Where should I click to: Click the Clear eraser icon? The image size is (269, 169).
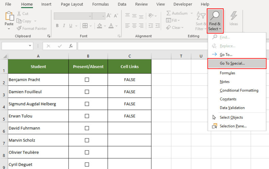click(x=168, y=28)
